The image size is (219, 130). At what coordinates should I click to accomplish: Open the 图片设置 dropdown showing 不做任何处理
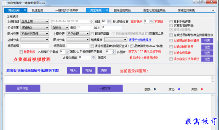coord(35,34)
